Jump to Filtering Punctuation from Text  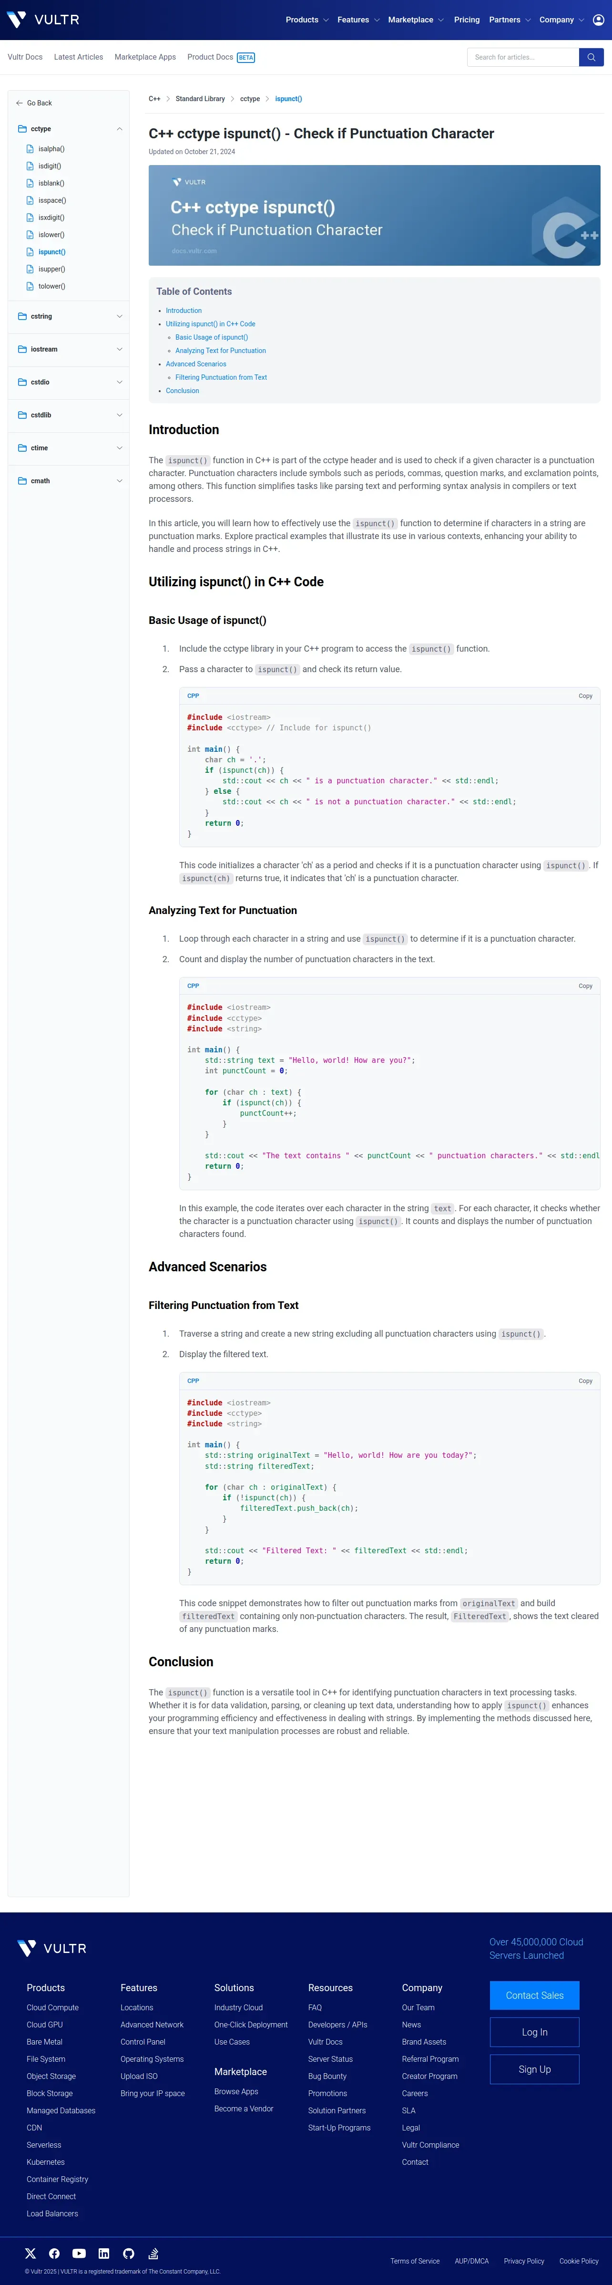[221, 377]
